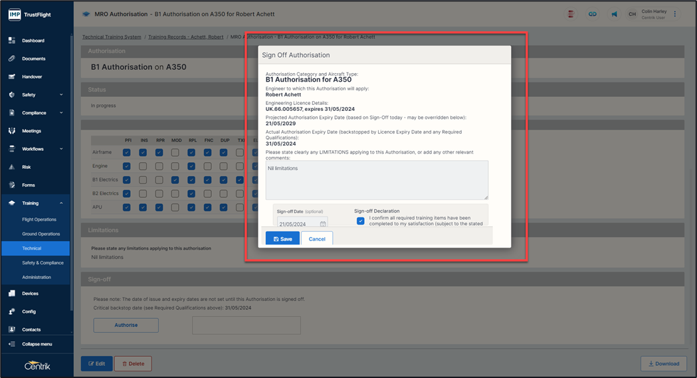Viewport: 697px width, 378px height.
Task: Click the Safety icon in sidebar
Action: 12,94
